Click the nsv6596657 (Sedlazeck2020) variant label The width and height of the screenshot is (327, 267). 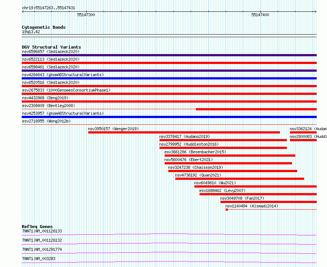50,51
